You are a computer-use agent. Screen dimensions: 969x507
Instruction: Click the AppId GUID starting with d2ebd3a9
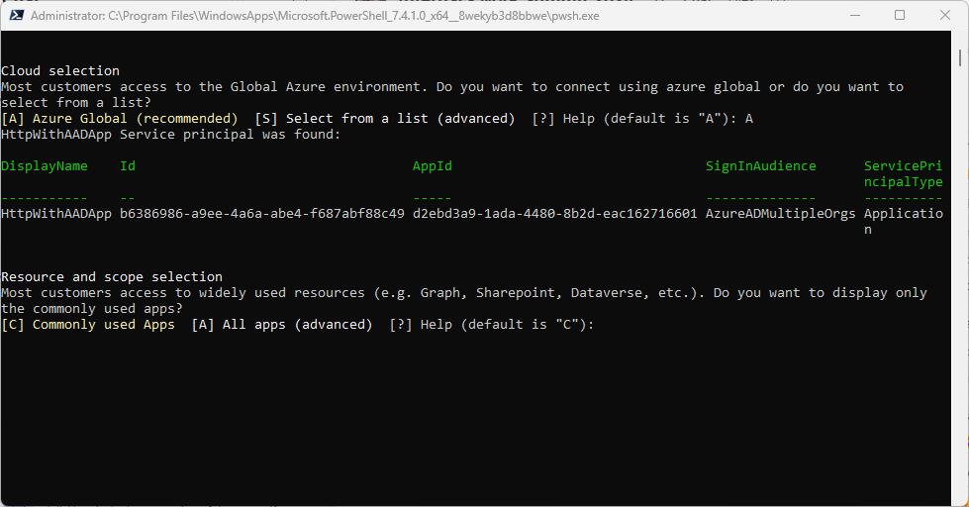[x=555, y=214]
